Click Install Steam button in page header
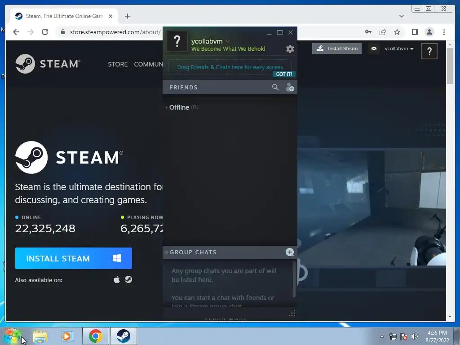This screenshot has width=460, height=345. (x=337, y=49)
